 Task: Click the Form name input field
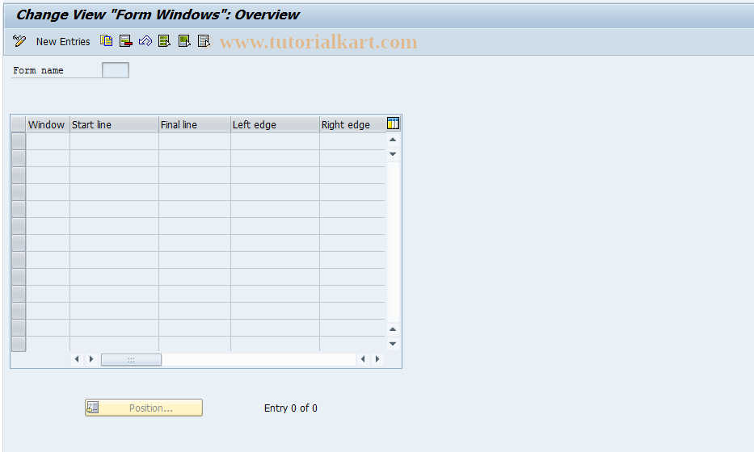tap(116, 70)
